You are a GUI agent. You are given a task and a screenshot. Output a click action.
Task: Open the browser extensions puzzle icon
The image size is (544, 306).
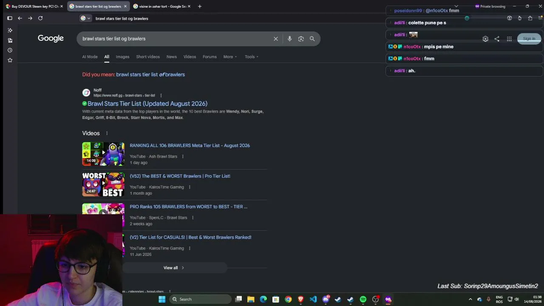[530, 18]
